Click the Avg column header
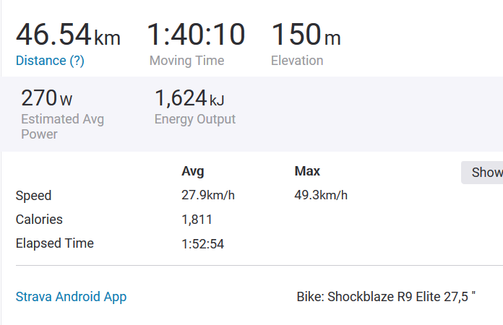The image size is (503, 325). coord(192,171)
